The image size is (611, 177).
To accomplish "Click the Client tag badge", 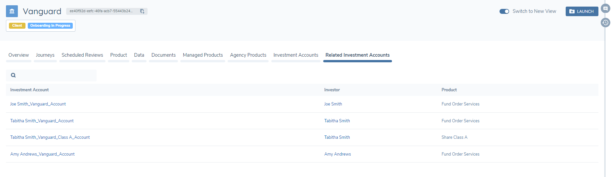I will pyautogui.click(x=17, y=25).
